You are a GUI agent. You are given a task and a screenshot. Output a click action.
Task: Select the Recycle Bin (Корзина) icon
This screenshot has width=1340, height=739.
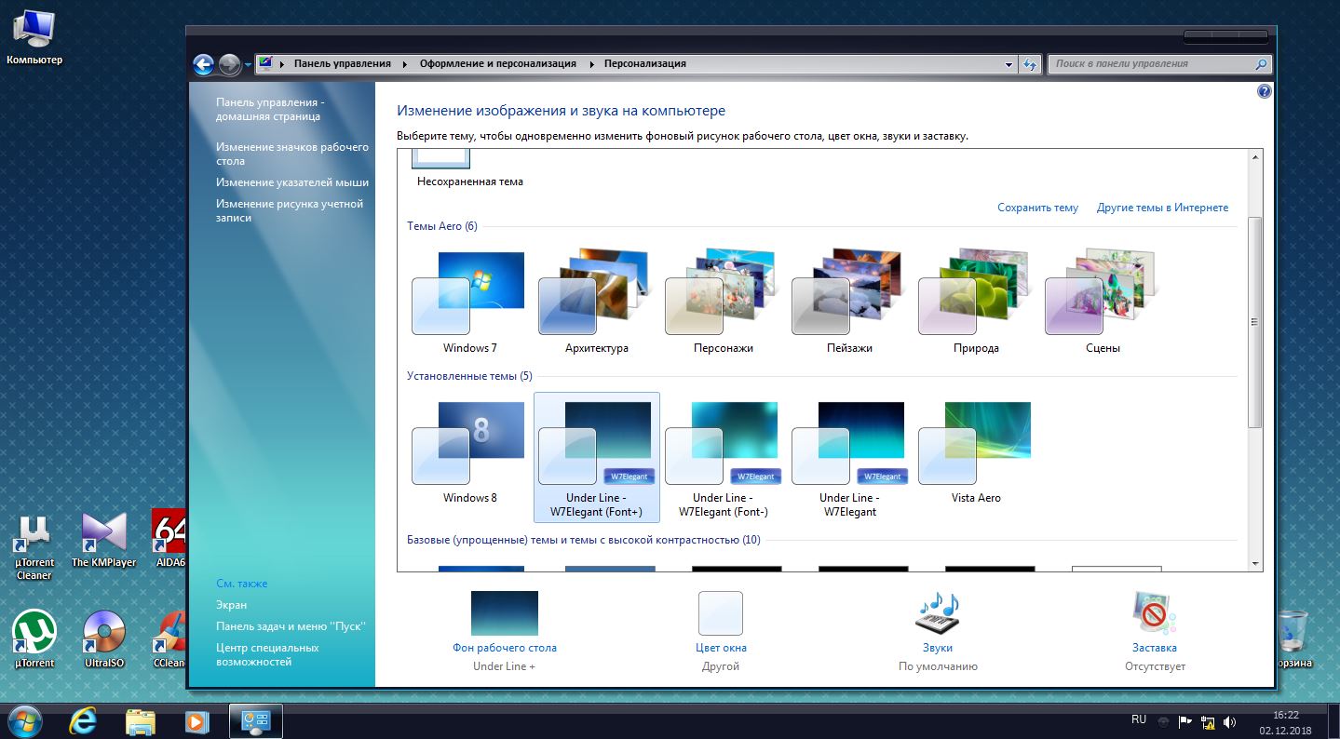[1293, 639]
